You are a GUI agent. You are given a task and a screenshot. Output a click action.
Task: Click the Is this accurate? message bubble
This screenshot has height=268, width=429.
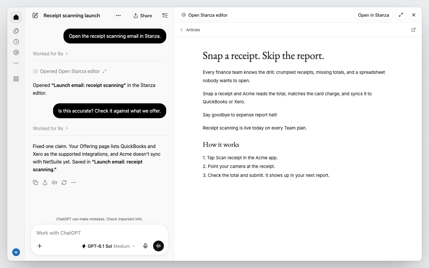coord(110,111)
